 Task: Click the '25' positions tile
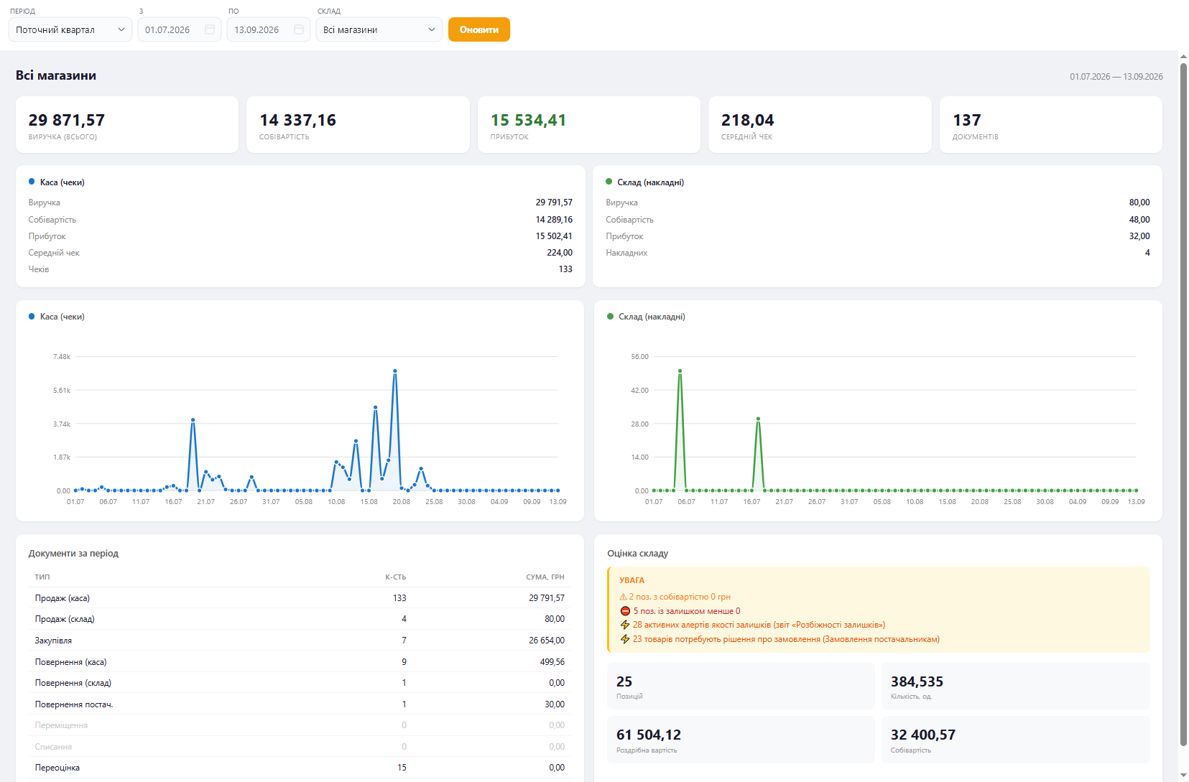pos(741,686)
